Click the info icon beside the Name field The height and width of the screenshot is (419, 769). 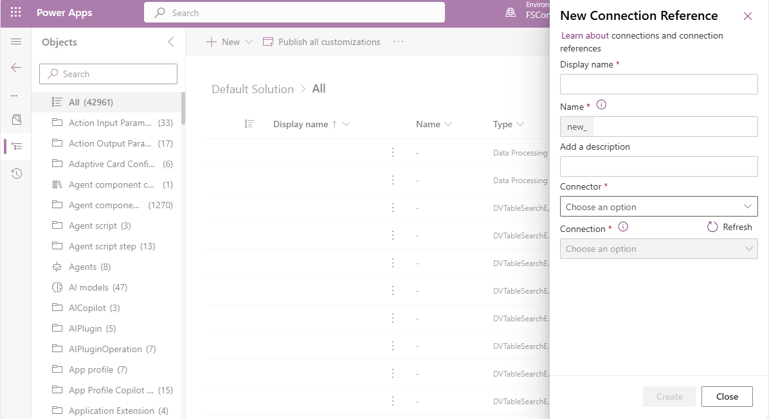(601, 104)
